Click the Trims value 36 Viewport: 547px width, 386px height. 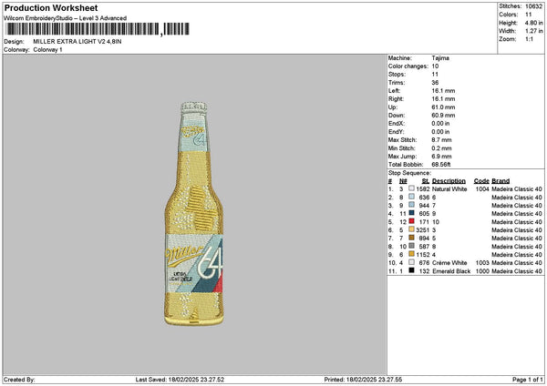(435, 83)
